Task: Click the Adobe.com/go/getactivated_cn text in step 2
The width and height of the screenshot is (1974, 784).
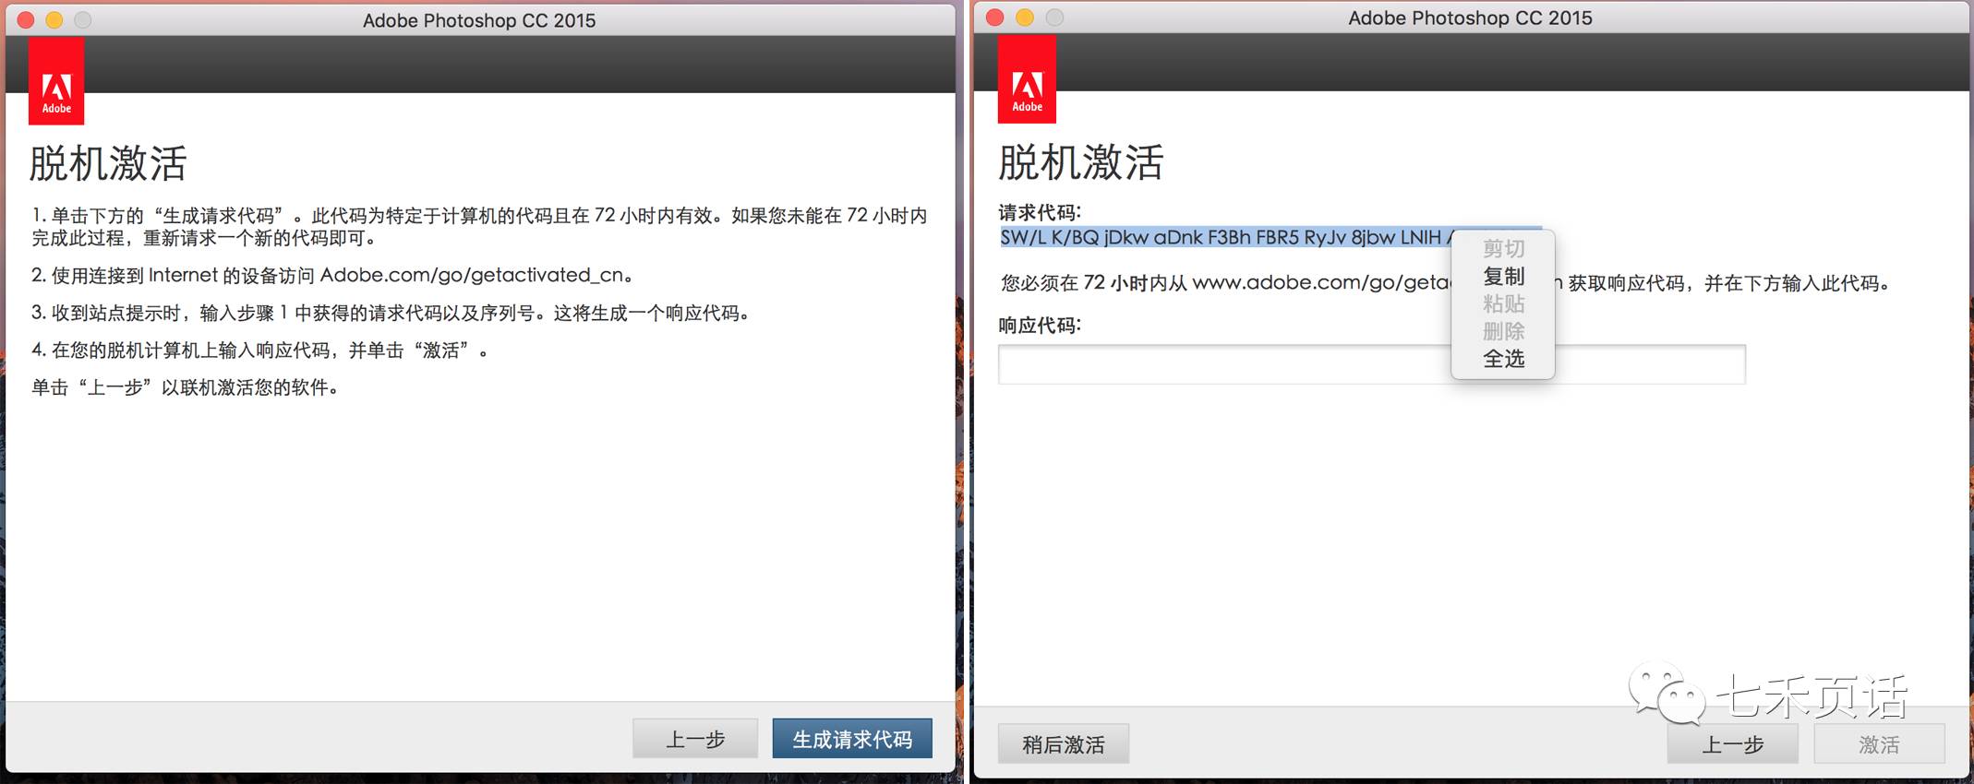Action: [471, 275]
